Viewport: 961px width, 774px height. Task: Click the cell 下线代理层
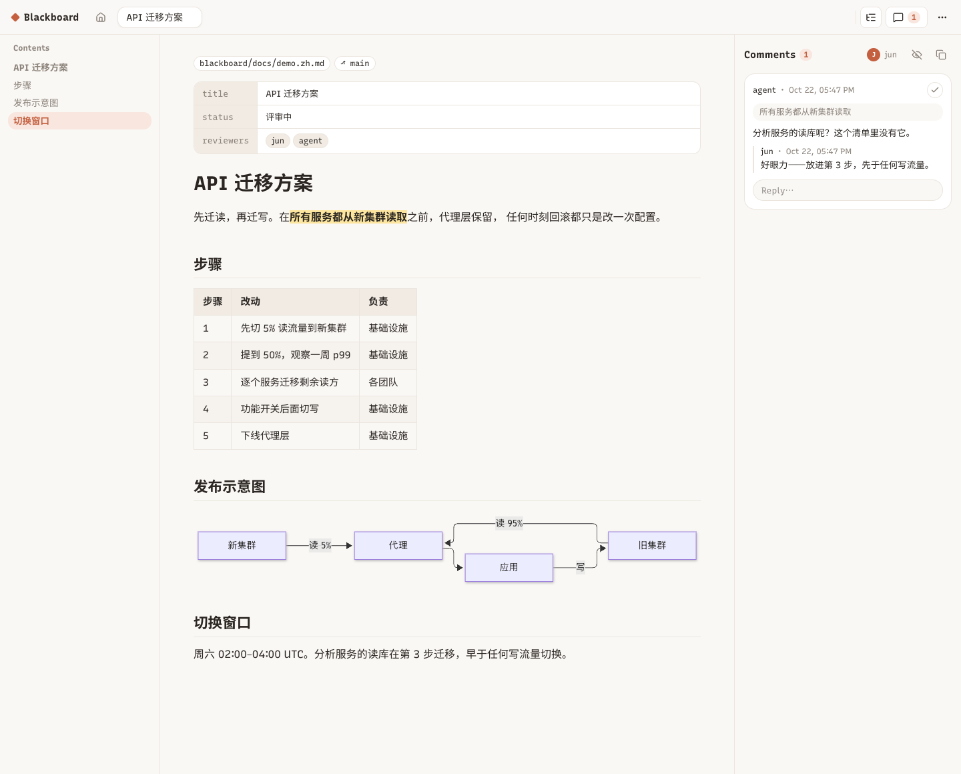point(295,436)
